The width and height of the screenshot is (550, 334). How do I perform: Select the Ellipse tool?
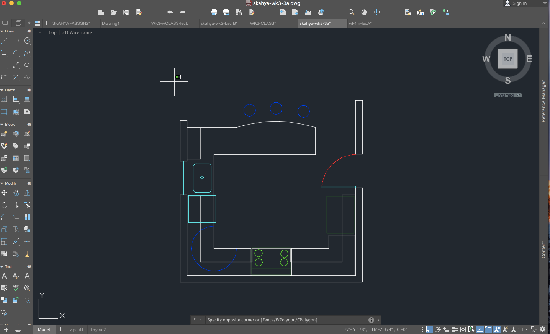pos(27,65)
